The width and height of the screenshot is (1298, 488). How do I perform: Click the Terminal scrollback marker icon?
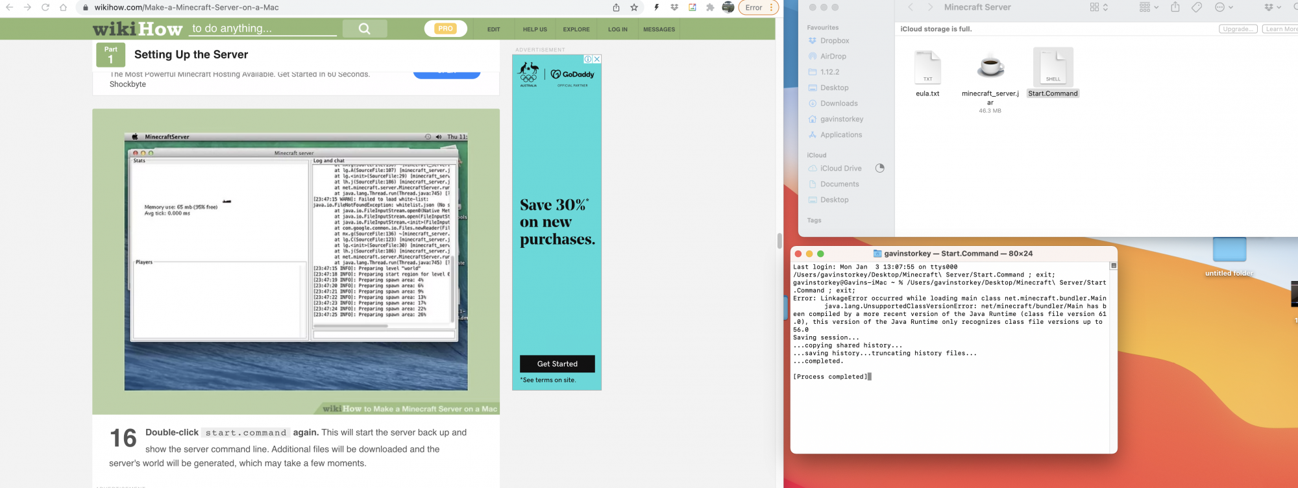[1113, 266]
